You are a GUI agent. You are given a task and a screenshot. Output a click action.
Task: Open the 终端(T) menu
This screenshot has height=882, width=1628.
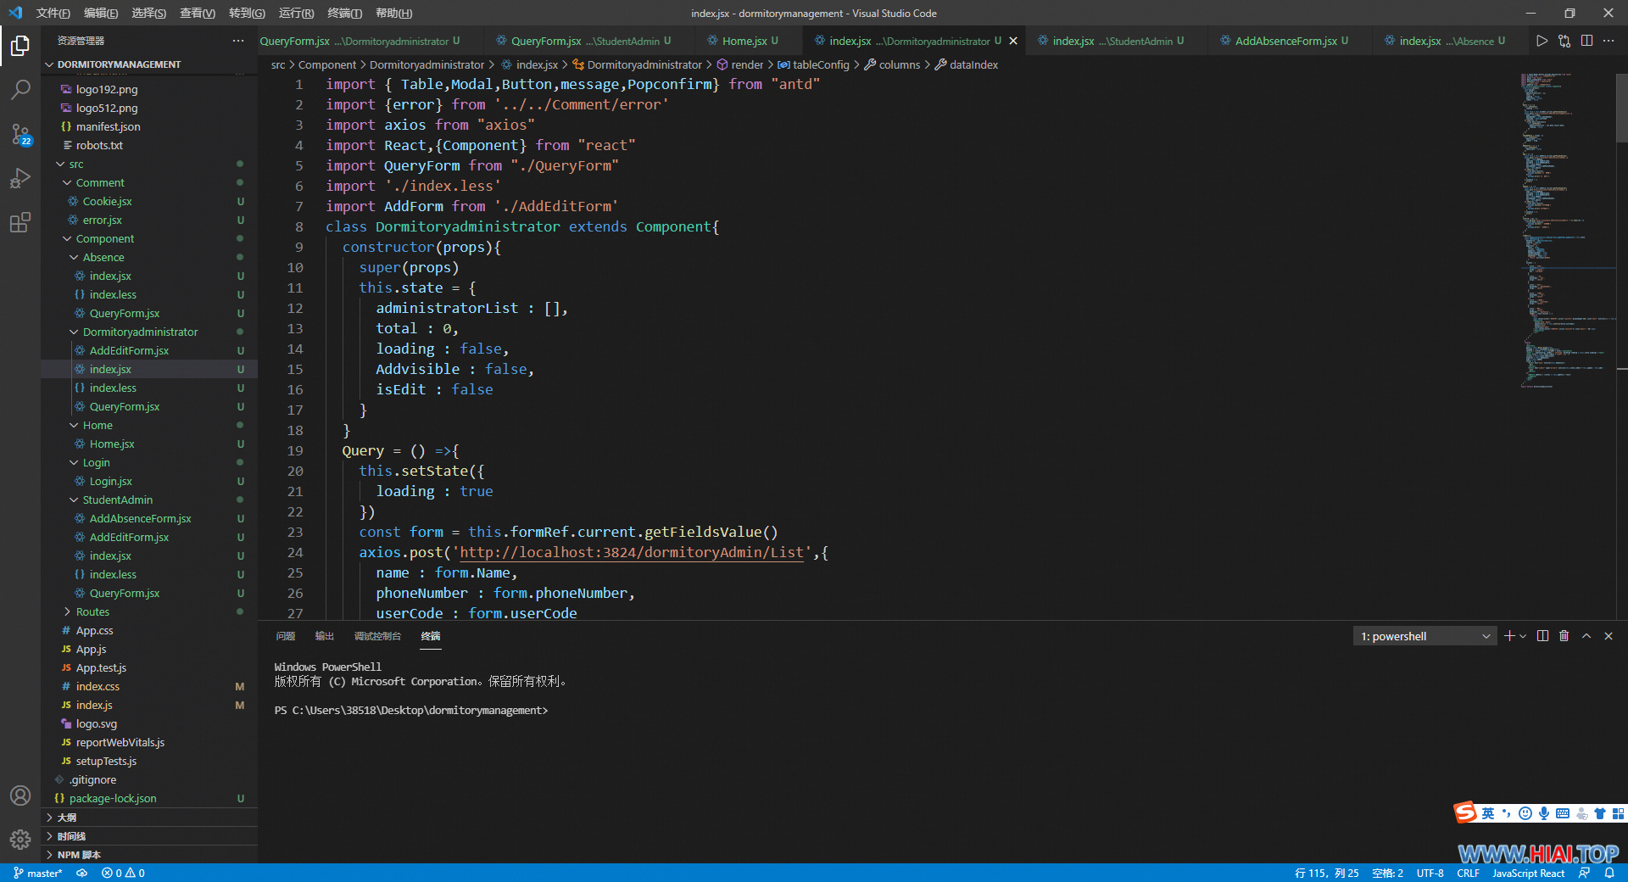tap(344, 13)
